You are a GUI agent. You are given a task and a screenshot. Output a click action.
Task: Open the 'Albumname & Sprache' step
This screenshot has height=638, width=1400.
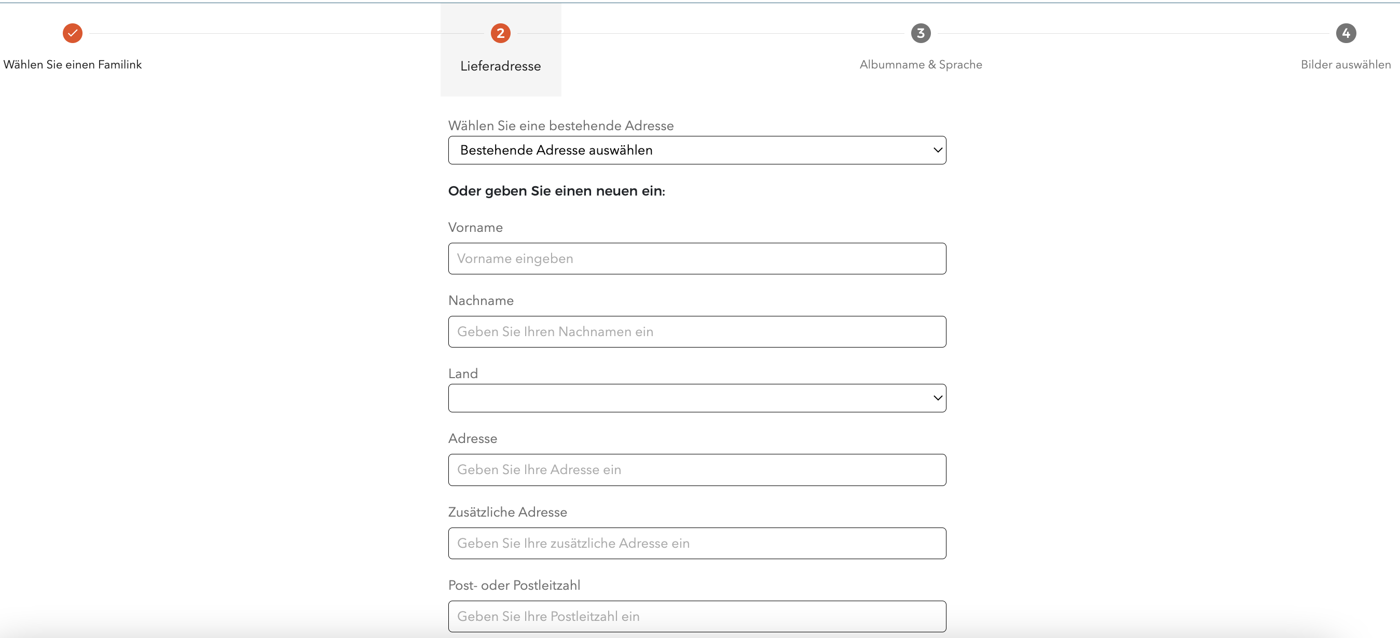coord(921,64)
